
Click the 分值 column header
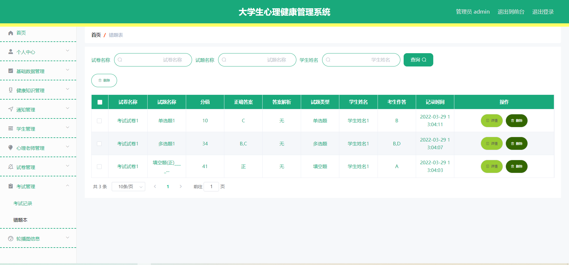click(x=205, y=102)
